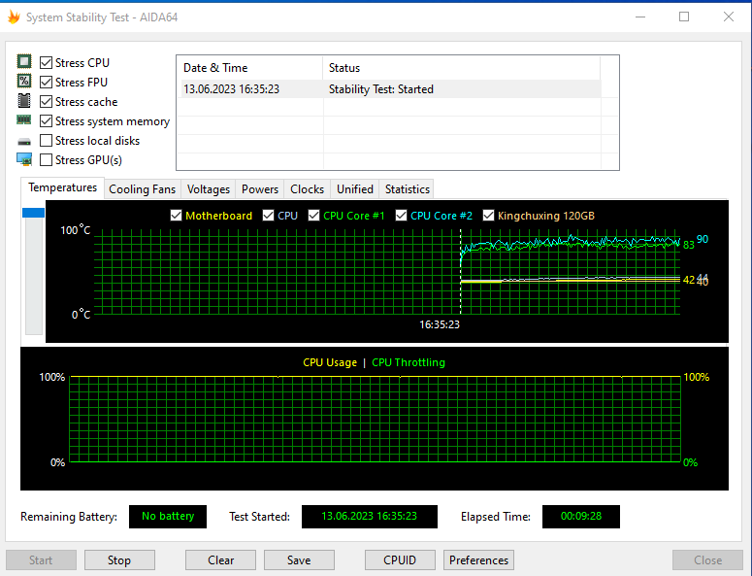Toggle the CPU Core #2 graph checkbox
This screenshot has width=752, height=576.
pyautogui.click(x=401, y=216)
